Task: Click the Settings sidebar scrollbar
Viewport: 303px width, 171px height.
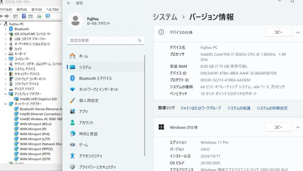Action: [x=145, y=106]
